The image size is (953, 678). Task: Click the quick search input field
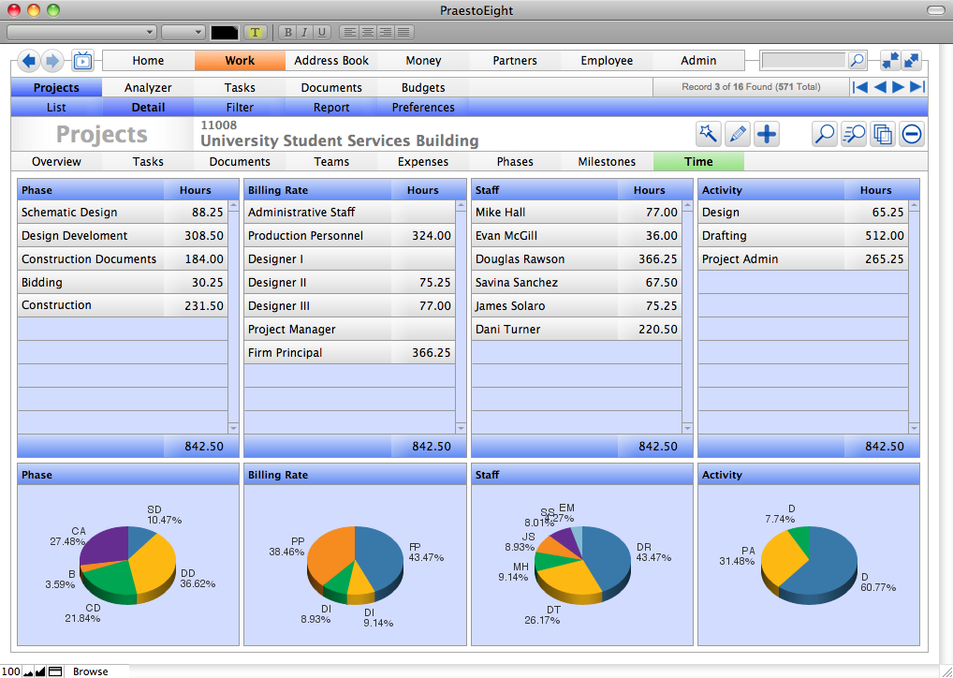coord(803,60)
